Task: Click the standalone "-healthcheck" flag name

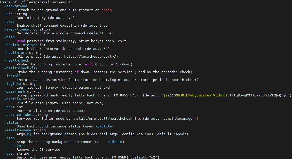Action: click(x=17, y=60)
